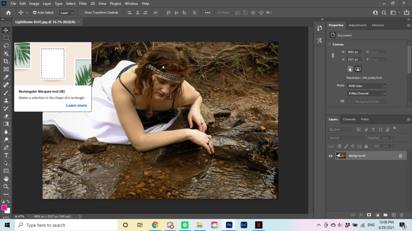Click the Learn more link
The height and width of the screenshot is (231, 412).
click(77, 106)
